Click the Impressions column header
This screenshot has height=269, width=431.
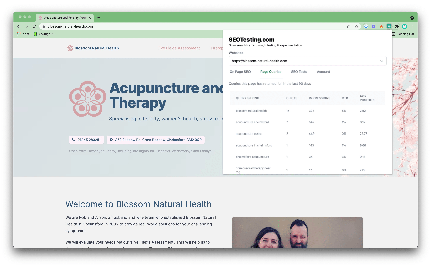pos(320,98)
